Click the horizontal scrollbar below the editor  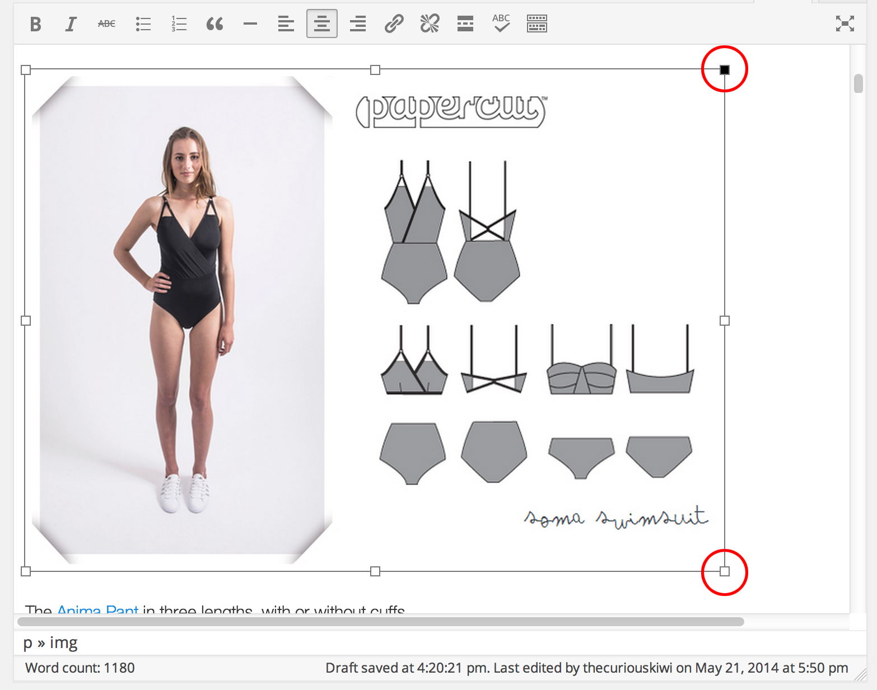[381, 622]
